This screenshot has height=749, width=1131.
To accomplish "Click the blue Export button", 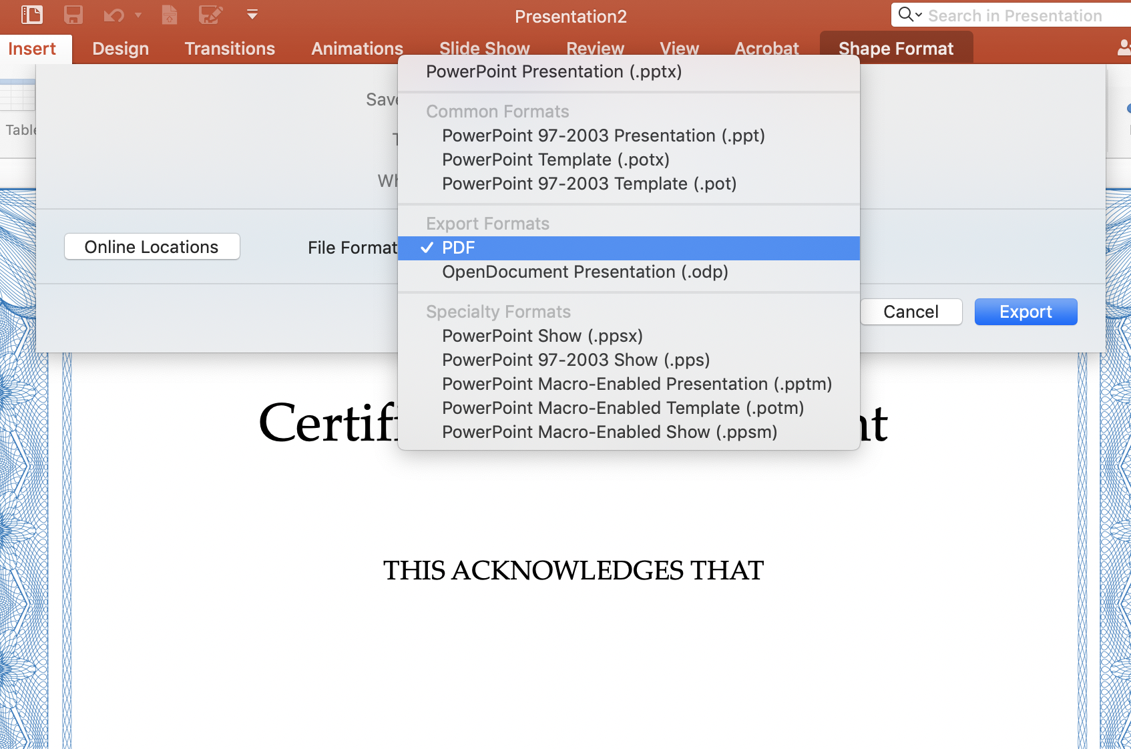I will point(1026,312).
